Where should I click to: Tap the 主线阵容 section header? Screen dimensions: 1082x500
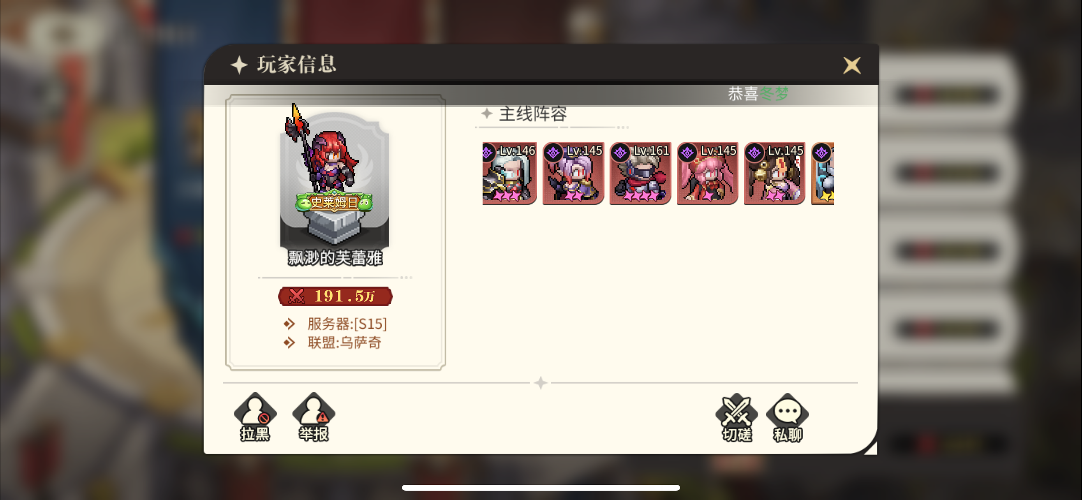(x=532, y=114)
